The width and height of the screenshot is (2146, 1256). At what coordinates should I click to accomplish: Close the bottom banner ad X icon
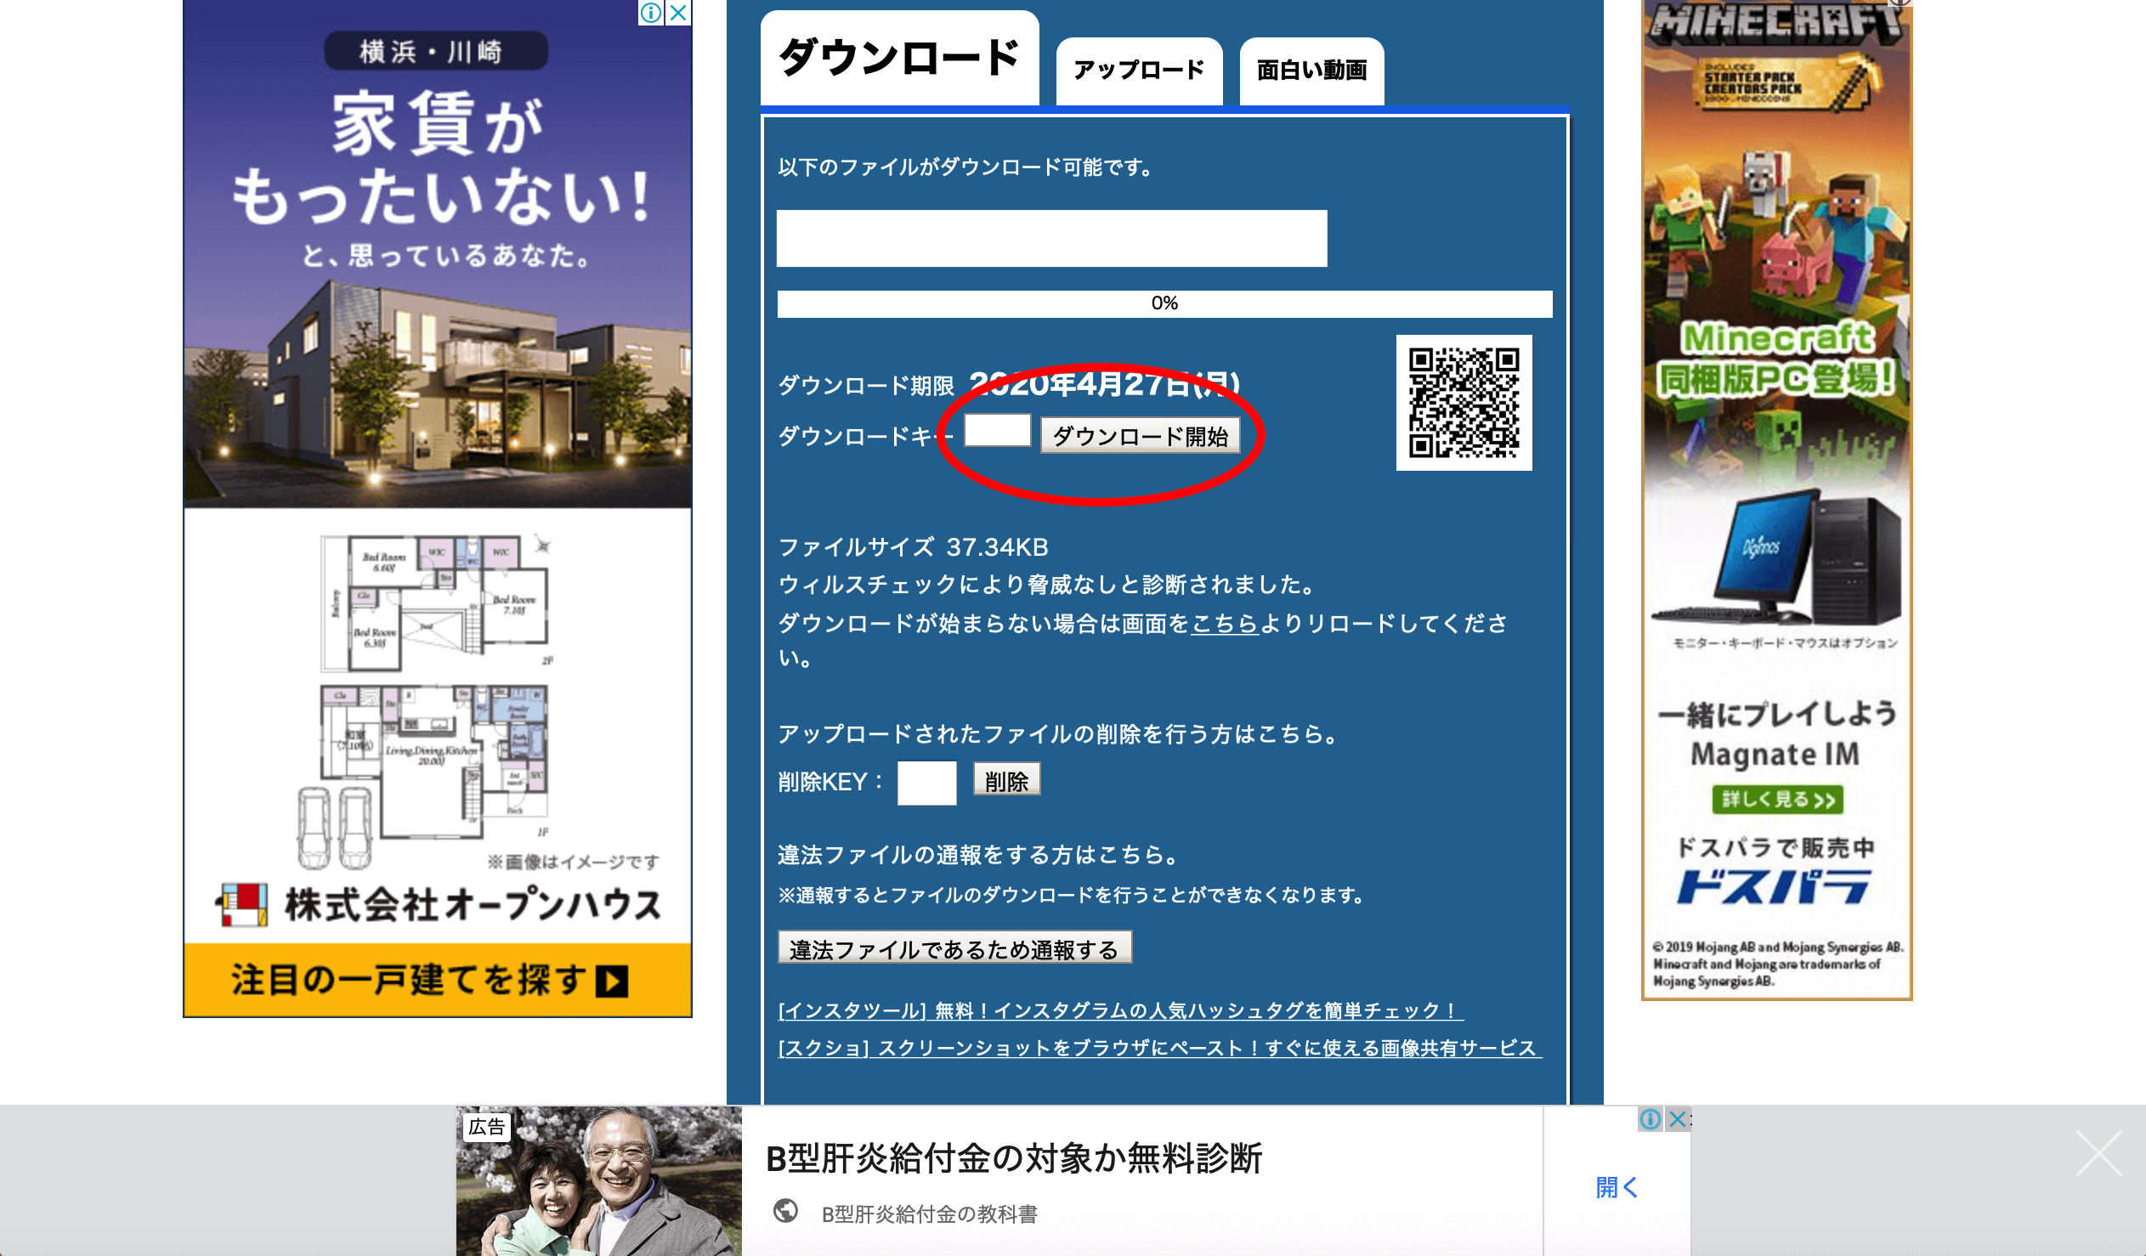tap(1677, 1119)
